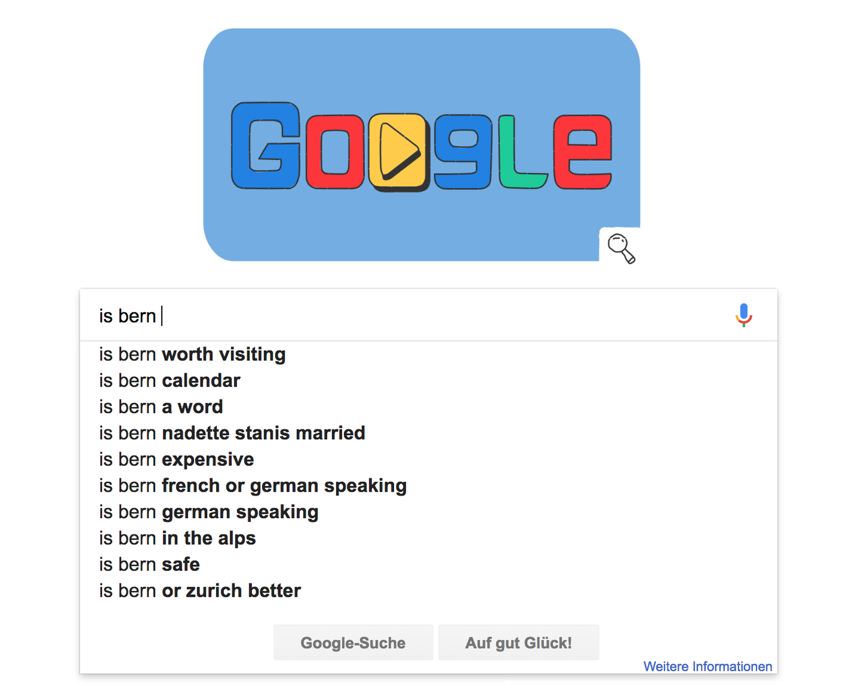
Task: Select suggestion "is bern worth visiting"
Action: click(192, 354)
